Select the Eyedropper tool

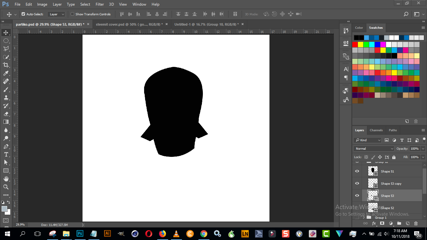tap(6, 73)
